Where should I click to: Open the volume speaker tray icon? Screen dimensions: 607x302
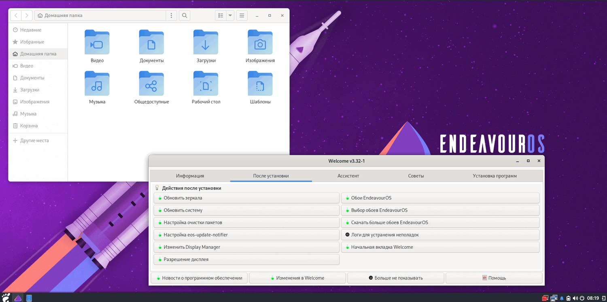[x=575, y=298]
